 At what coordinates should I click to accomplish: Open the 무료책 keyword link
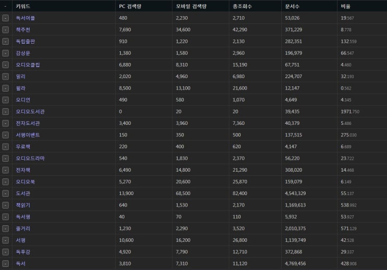pyautogui.click(x=23, y=147)
